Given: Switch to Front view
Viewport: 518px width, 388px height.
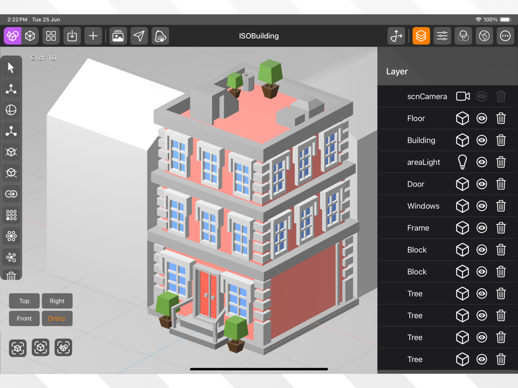Looking at the screenshot, I should (24, 318).
